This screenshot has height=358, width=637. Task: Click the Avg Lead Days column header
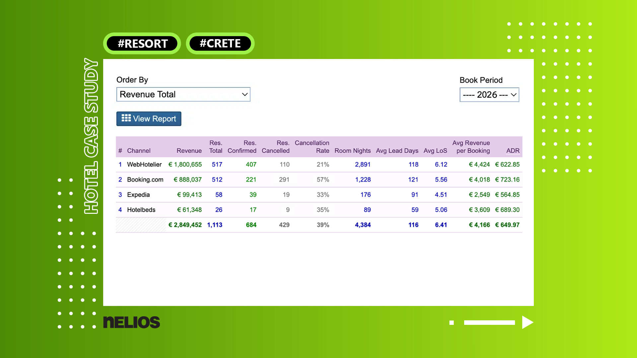coord(397,151)
